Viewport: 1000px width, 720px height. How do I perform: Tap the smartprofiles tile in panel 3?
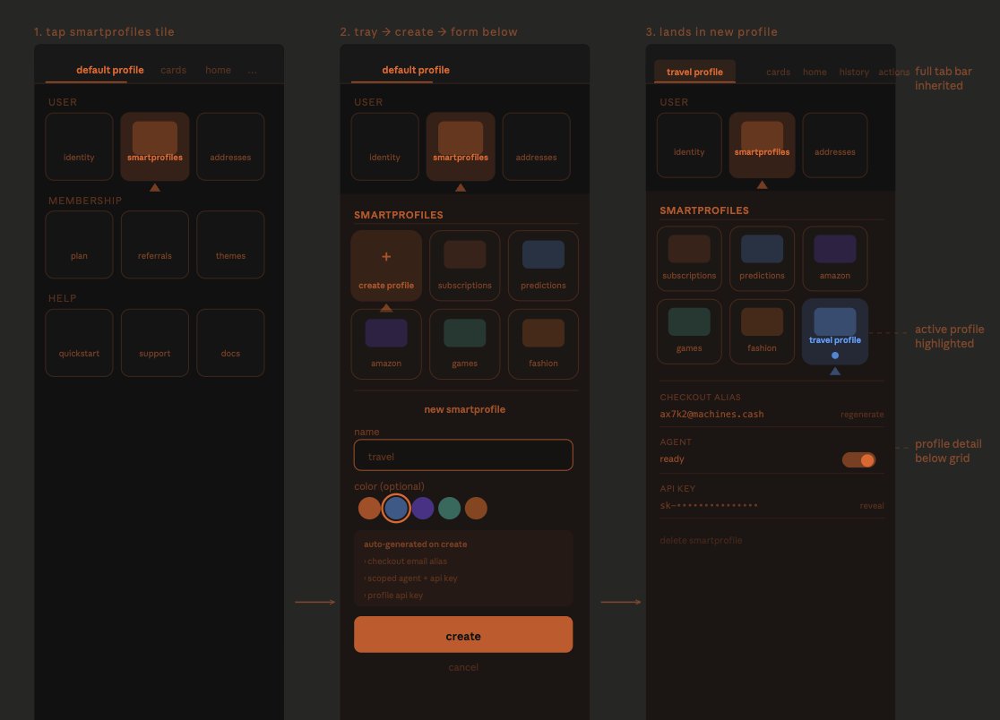pos(763,145)
